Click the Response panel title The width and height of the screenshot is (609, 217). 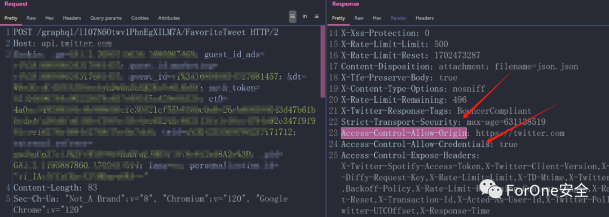pos(346,4)
